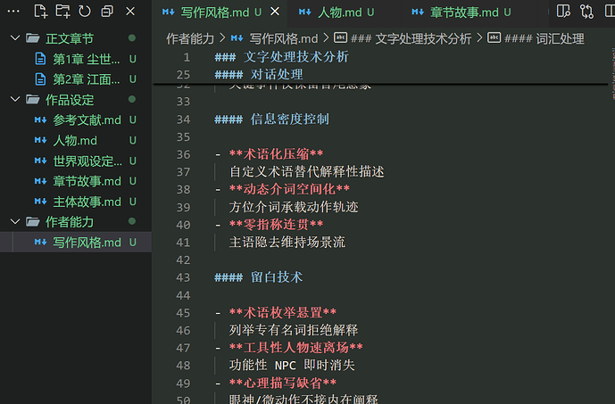
Task: Click line 功能性 NPC 即时消失
Action: 292,366
